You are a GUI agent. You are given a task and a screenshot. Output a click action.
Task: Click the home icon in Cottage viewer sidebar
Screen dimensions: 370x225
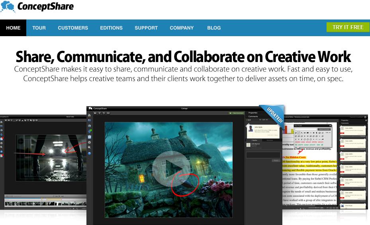point(90,115)
